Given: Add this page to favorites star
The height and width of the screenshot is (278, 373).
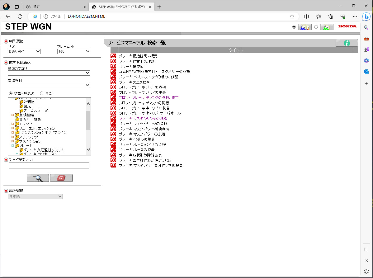Looking at the screenshot, I should pos(292,17).
